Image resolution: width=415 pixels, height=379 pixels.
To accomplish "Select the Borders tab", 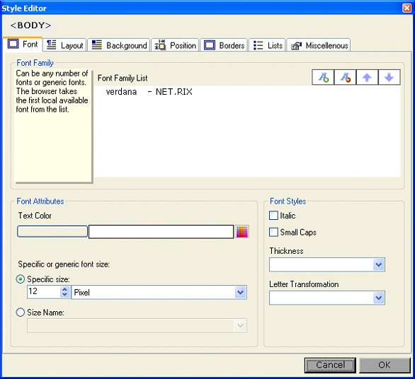I will [224, 45].
